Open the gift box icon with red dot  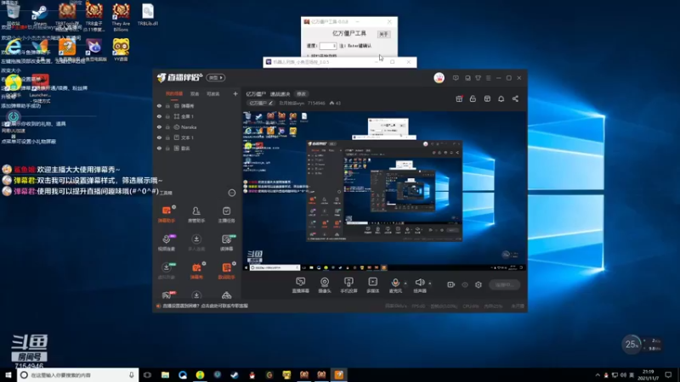tap(459, 98)
